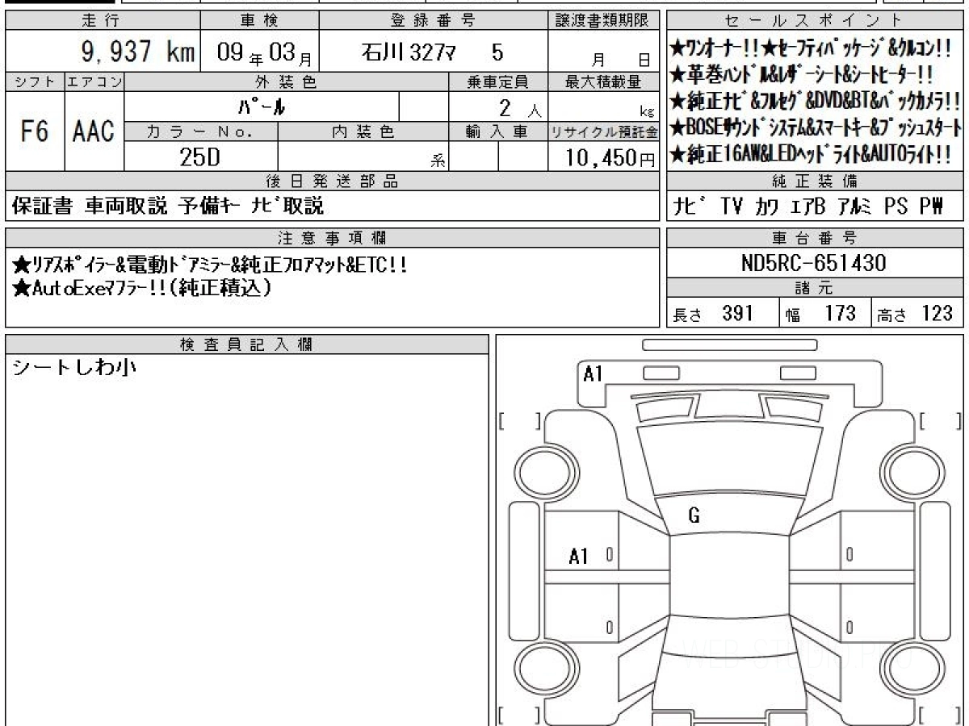
Task: Click the G mark on the windshield
Action: pos(694,515)
